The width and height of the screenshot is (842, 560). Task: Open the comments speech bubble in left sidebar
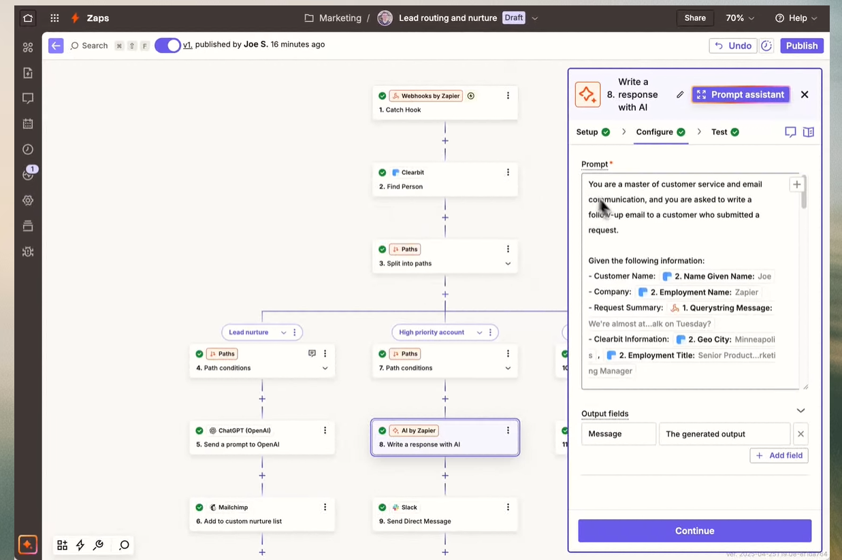pyautogui.click(x=28, y=98)
